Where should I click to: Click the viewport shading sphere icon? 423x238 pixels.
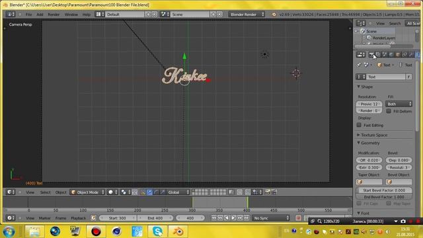tap(113, 192)
